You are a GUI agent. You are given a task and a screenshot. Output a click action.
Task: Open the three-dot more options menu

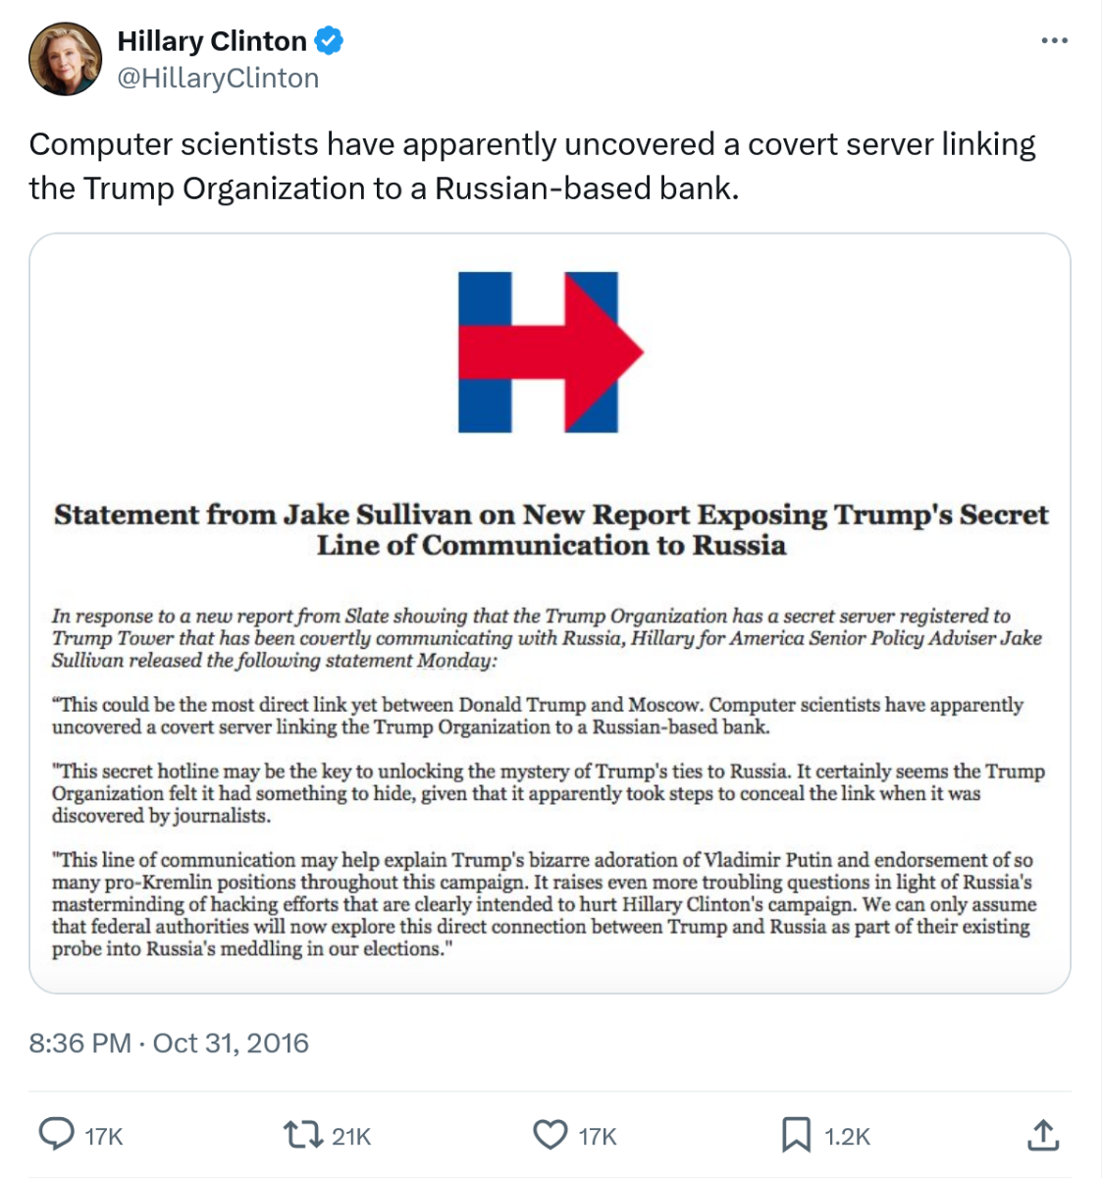[1054, 41]
